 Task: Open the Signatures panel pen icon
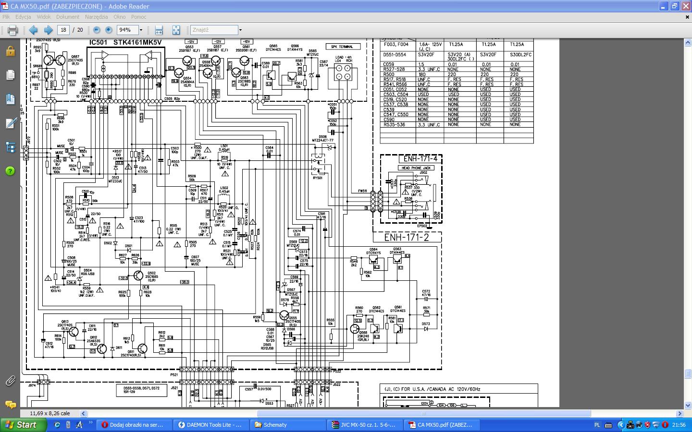click(x=10, y=123)
